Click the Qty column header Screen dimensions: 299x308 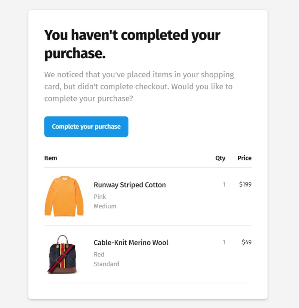tap(220, 158)
